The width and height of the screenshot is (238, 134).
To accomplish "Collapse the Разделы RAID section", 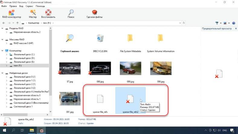I will pyautogui.click(x=2, y=28).
